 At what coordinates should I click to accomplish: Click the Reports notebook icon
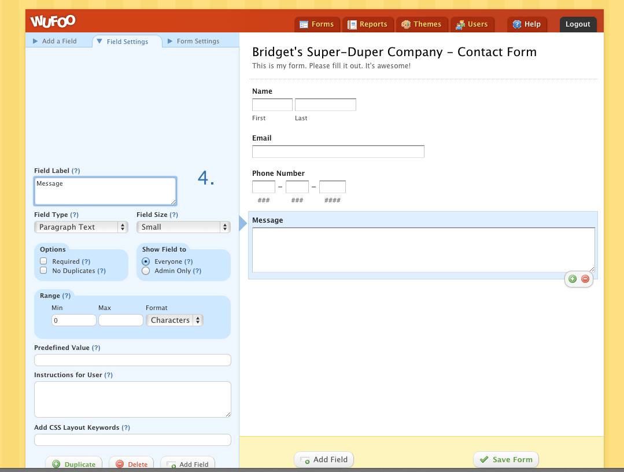click(352, 25)
